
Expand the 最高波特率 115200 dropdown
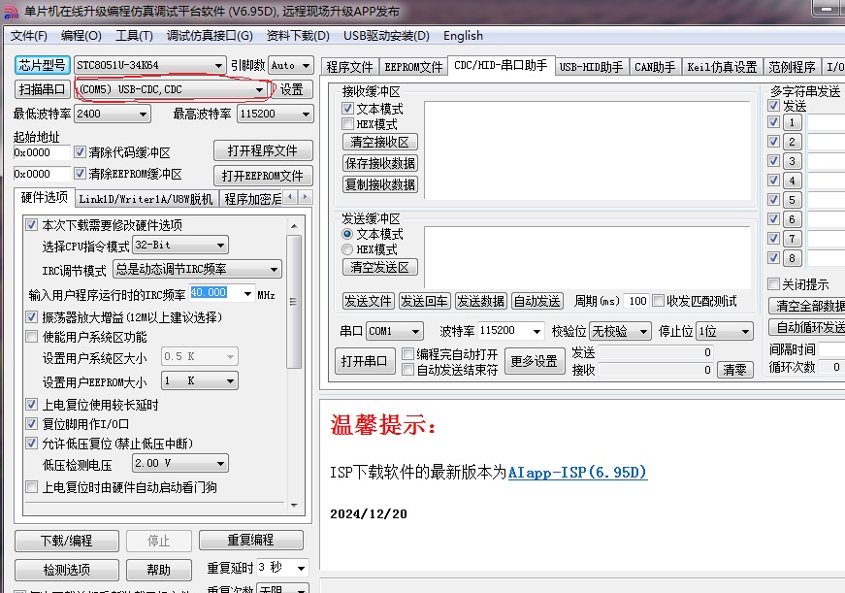(276, 114)
